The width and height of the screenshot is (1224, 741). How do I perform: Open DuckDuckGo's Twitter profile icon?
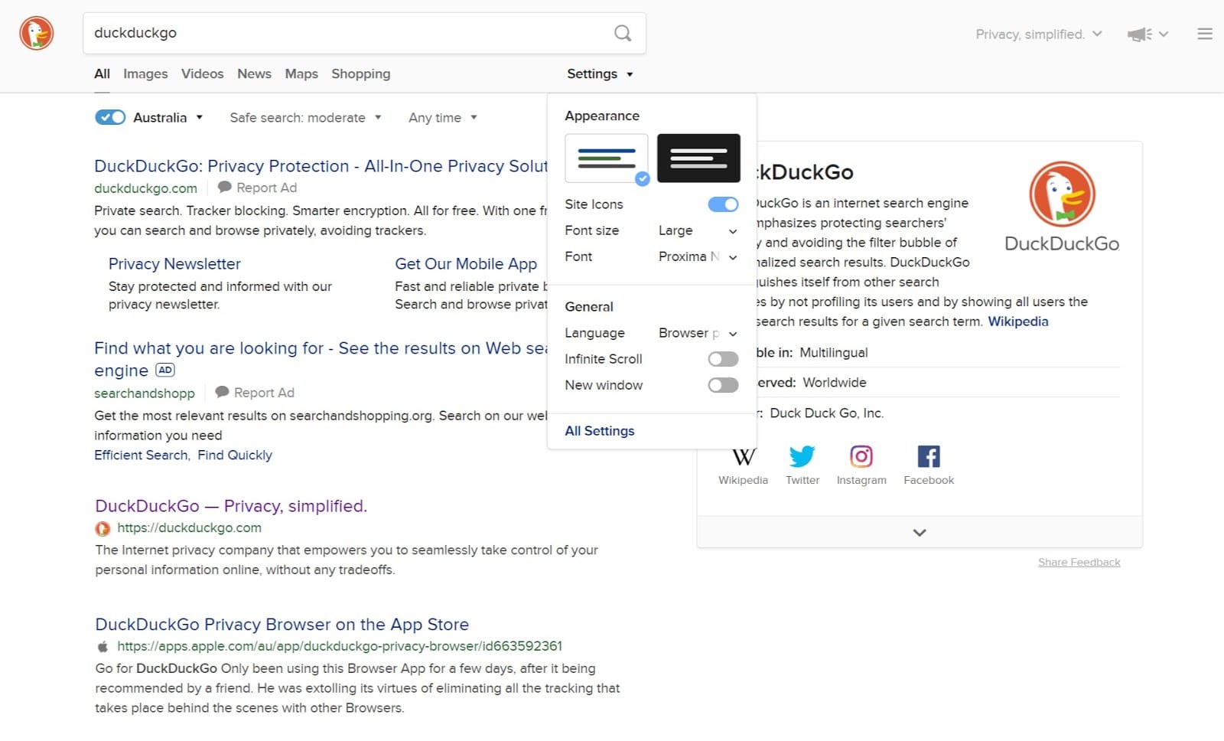(802, 457)
